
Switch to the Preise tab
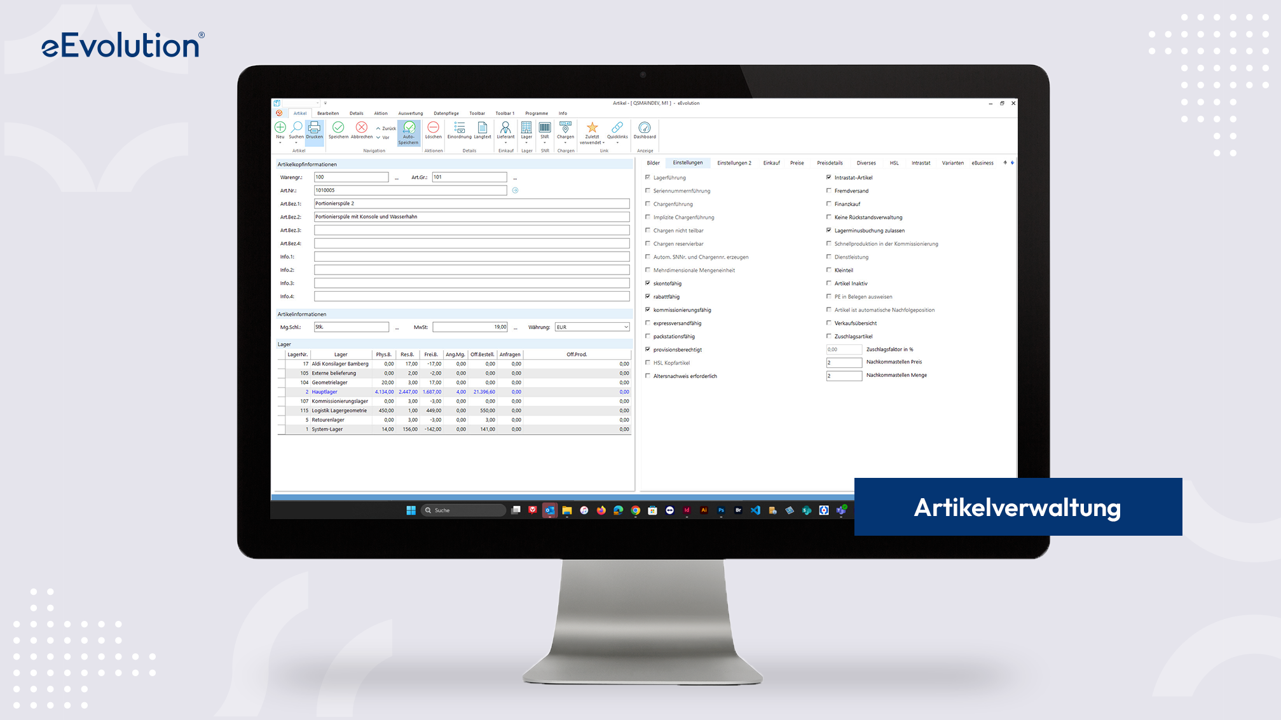click(x=797, y=163)
